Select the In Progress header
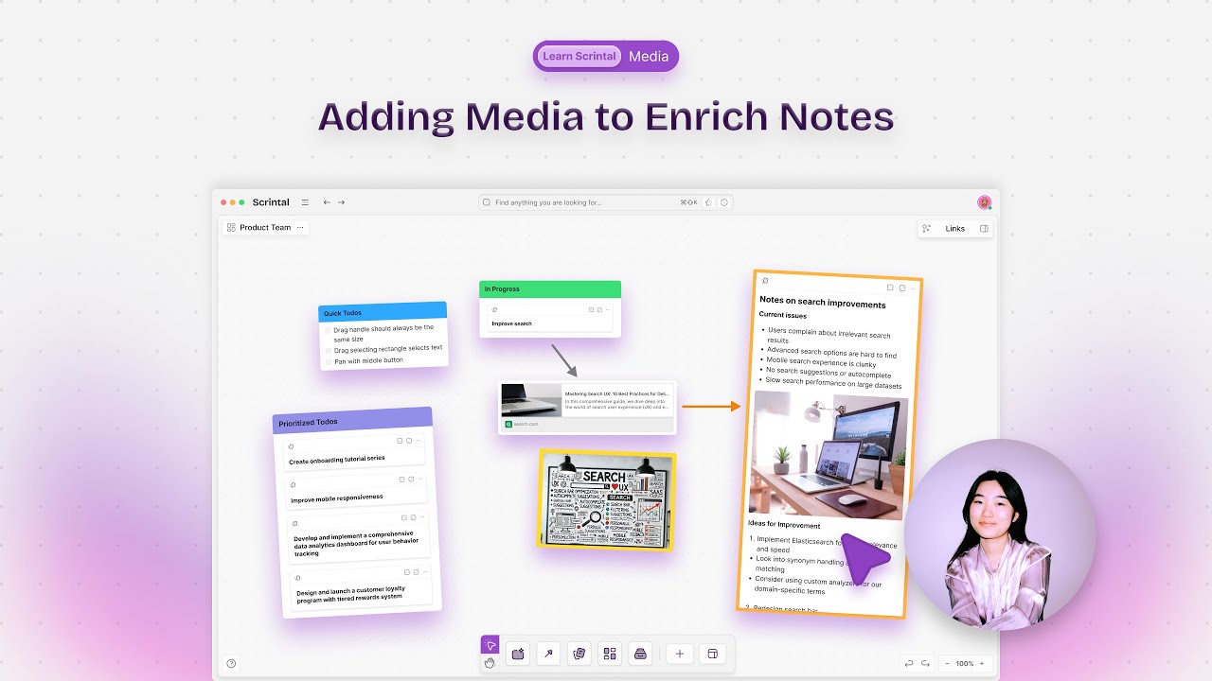 click(550, 288)
